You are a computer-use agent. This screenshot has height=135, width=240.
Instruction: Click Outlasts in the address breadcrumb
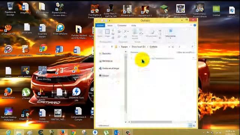pos(153,47)
